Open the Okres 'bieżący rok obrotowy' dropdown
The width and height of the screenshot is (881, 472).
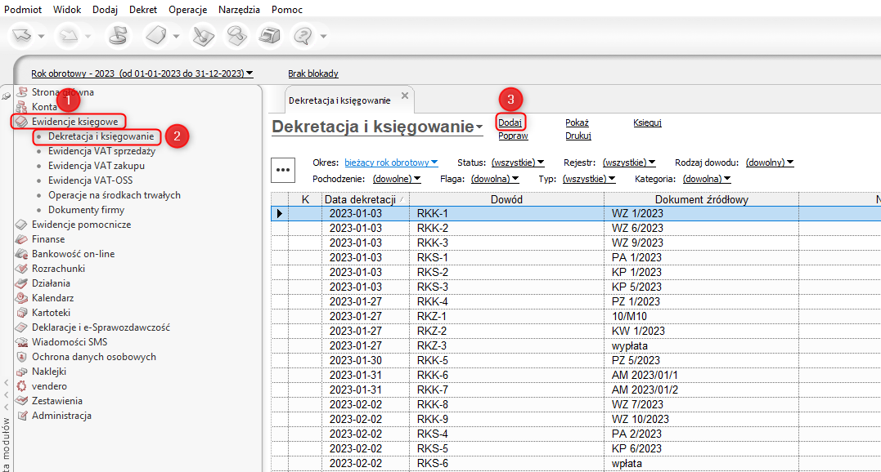click(x=391, y=163)
